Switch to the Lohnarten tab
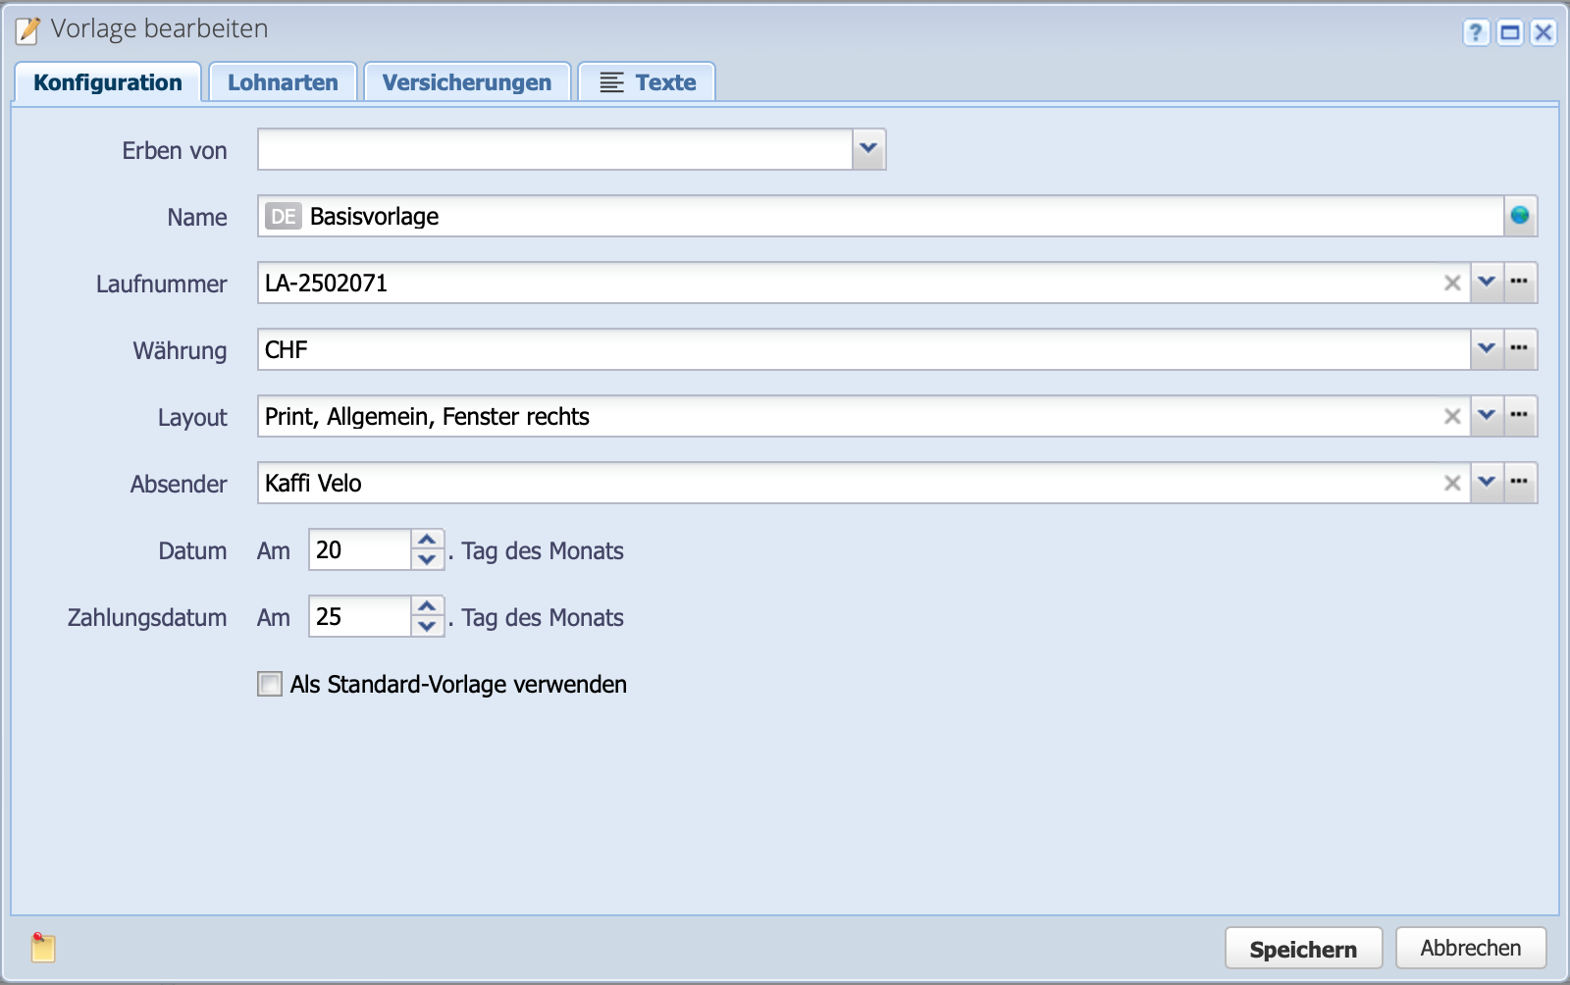1570x985 pixels. point(283,82)
